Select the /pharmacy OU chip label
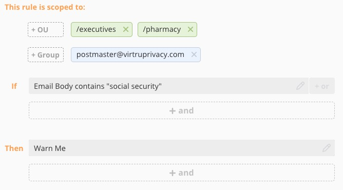Image resolution: width=343 pixels, height=190 pixels. 162,29
